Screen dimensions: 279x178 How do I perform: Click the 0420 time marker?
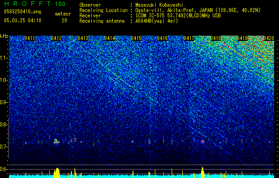pos(269,38)
